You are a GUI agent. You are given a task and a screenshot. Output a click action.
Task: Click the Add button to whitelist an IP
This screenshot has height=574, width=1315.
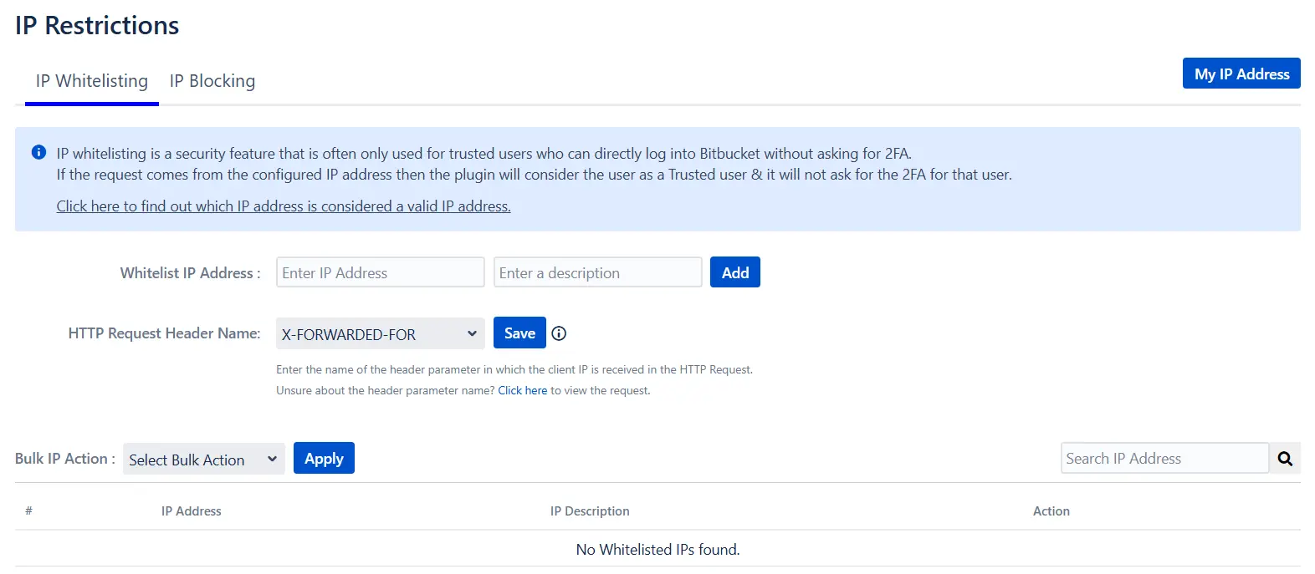pyautogui.click(x=734, y=272)
